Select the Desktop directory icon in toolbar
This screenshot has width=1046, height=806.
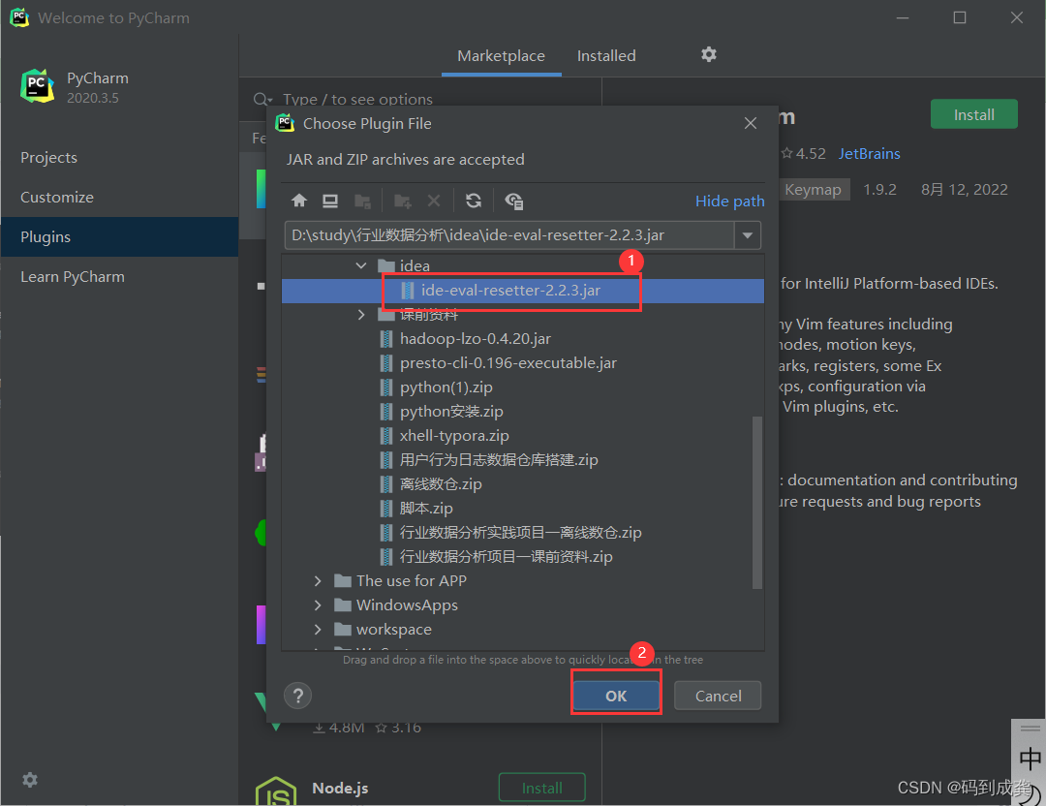point(329,201)
